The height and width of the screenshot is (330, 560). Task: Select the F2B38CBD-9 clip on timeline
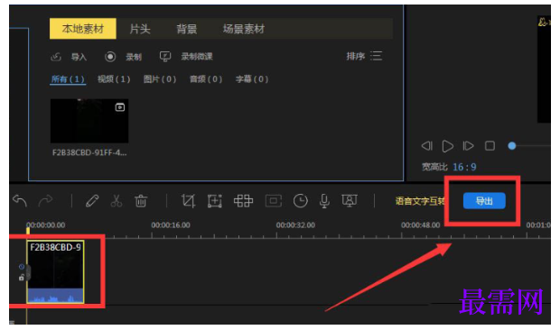[55, 272]
